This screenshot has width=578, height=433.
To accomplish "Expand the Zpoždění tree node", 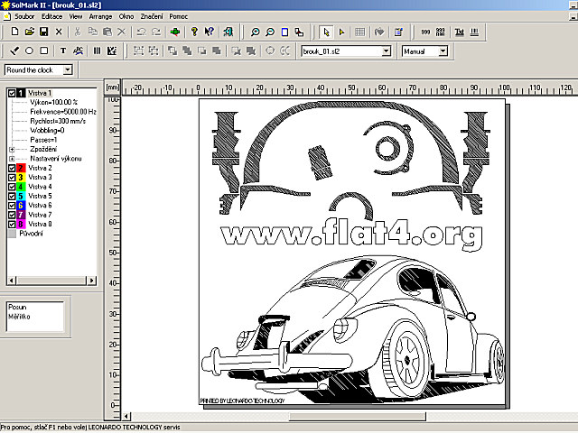I will [x=12, y=149].
